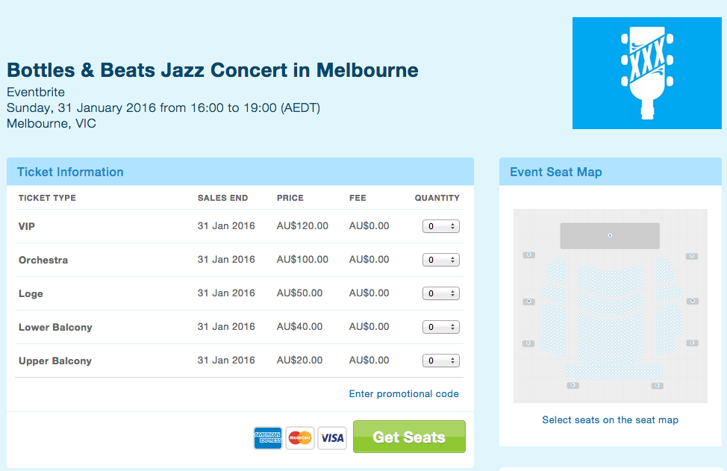The height and width of the screenshot is (471, 727).
Task: Click the upper-left exit icon on seat map
Action: coord(529,255)
